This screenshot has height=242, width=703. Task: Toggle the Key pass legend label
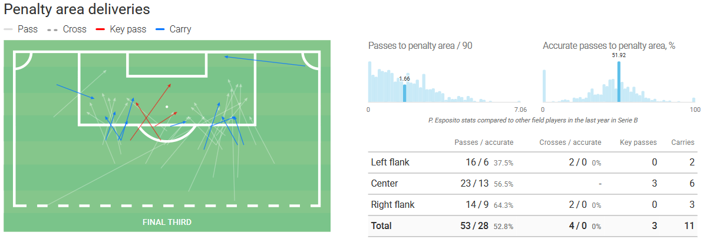coord(127,29)
